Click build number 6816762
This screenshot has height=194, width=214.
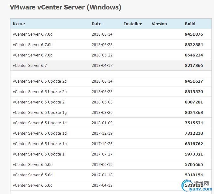194,144
